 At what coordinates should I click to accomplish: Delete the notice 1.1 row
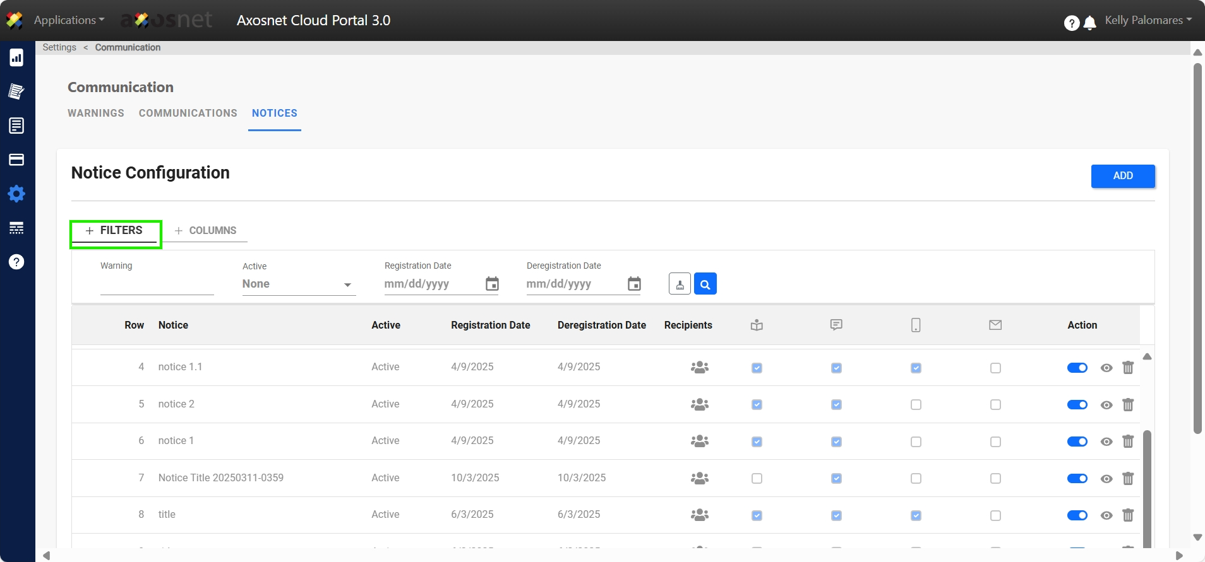(1128, 368)
